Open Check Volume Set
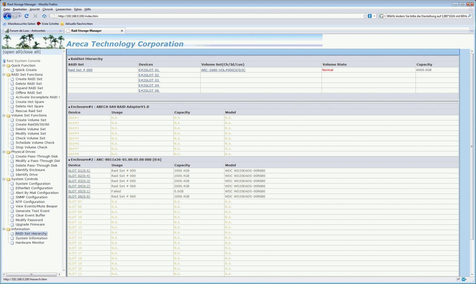Screen dimensions: 476x284 click(31, 138)
